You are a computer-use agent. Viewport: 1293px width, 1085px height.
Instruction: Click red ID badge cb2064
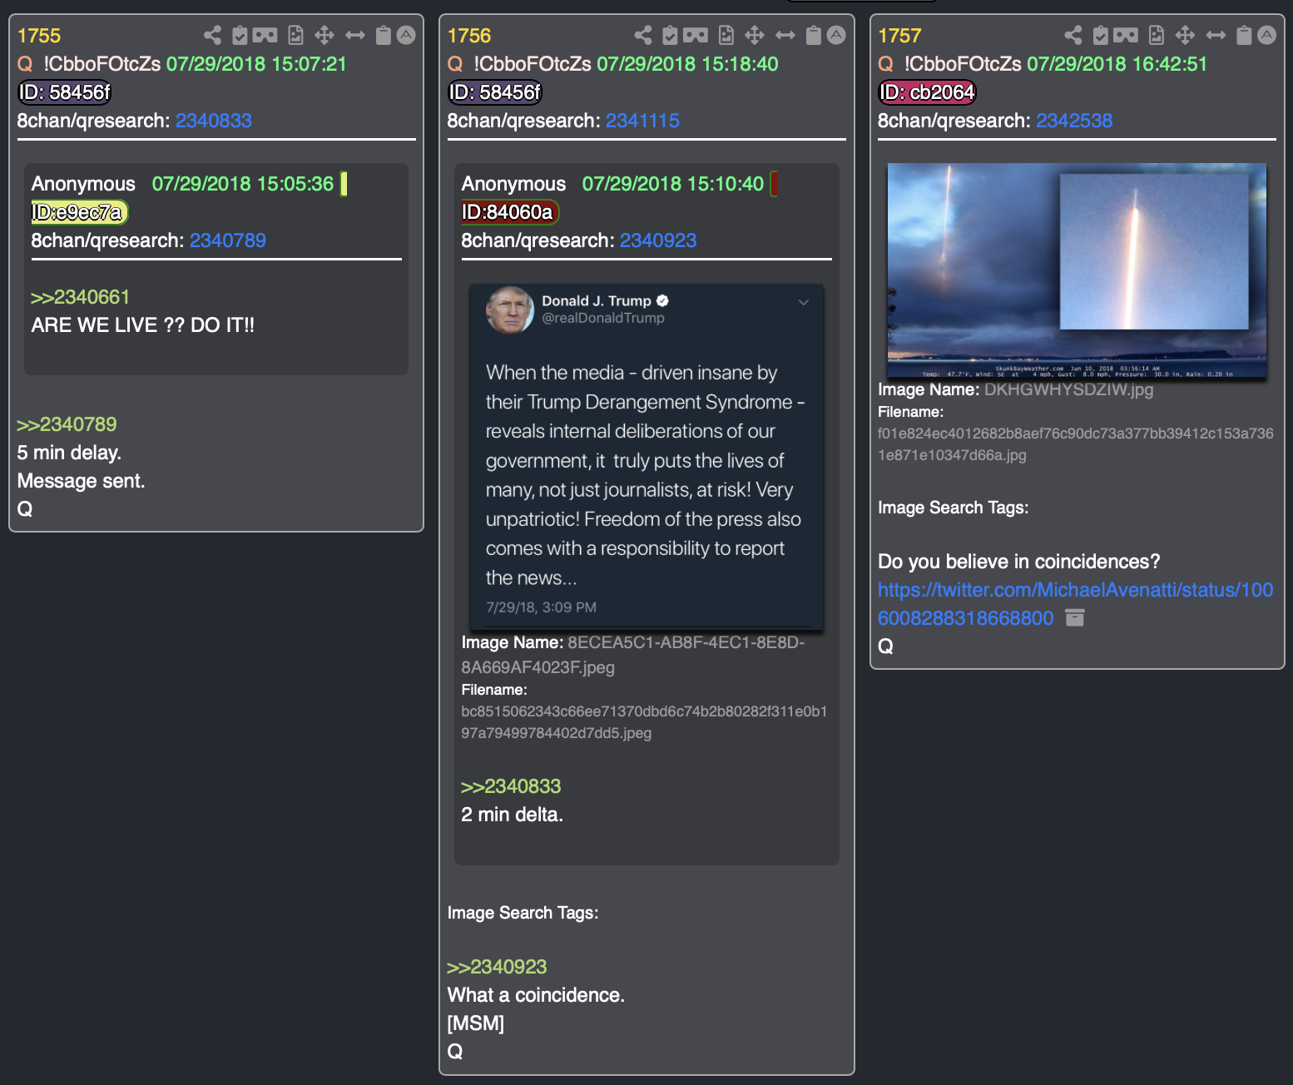pos(927,92)
